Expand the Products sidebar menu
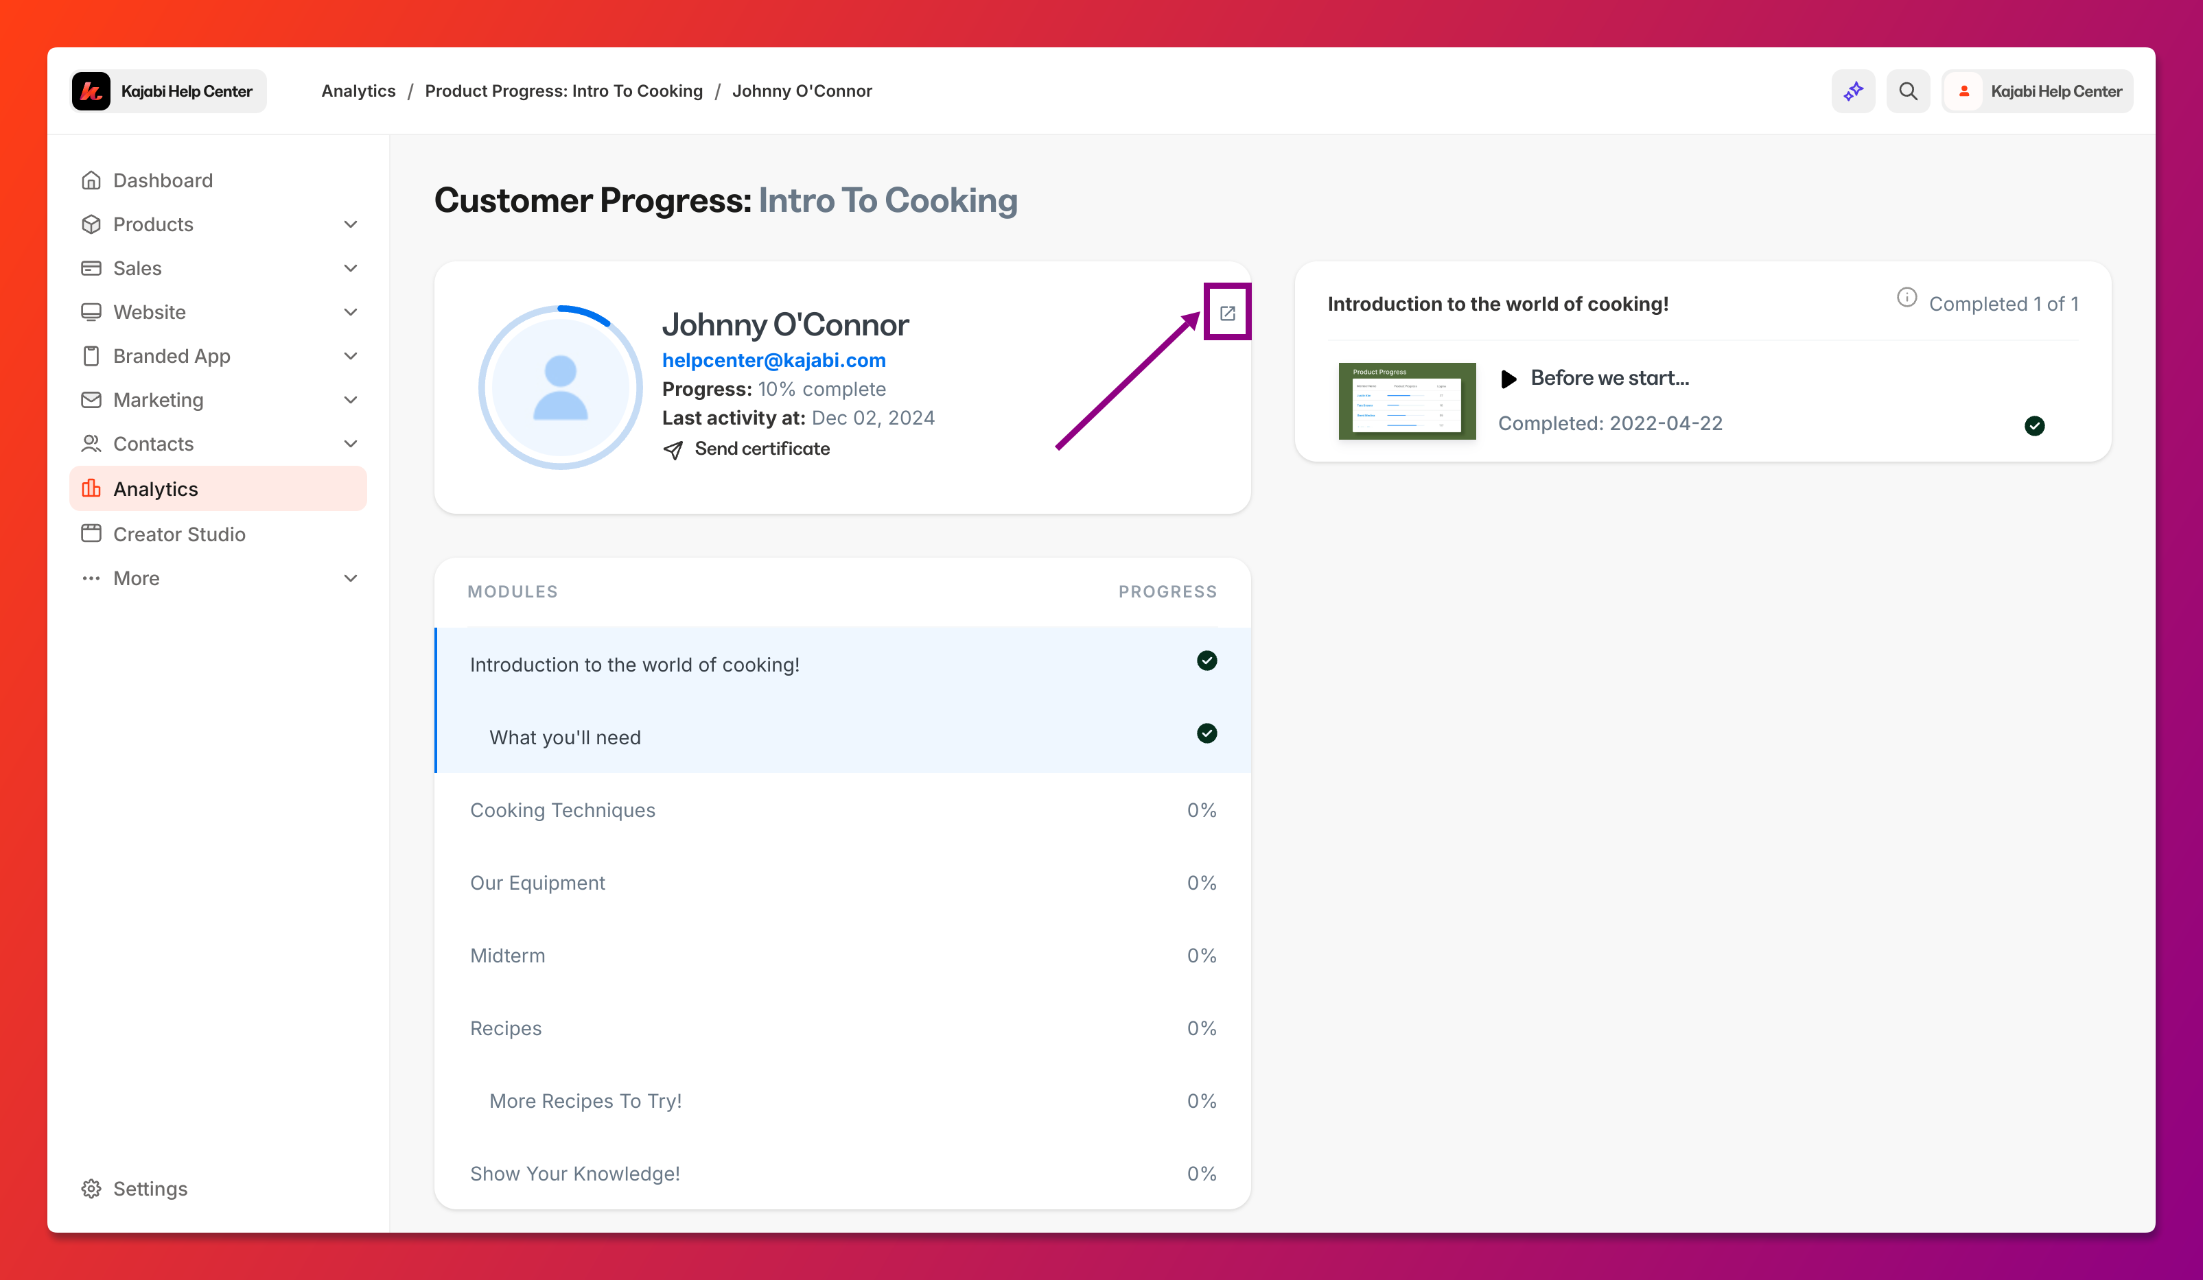This screenshot has width=2203, height=1280. click(351, 224)
